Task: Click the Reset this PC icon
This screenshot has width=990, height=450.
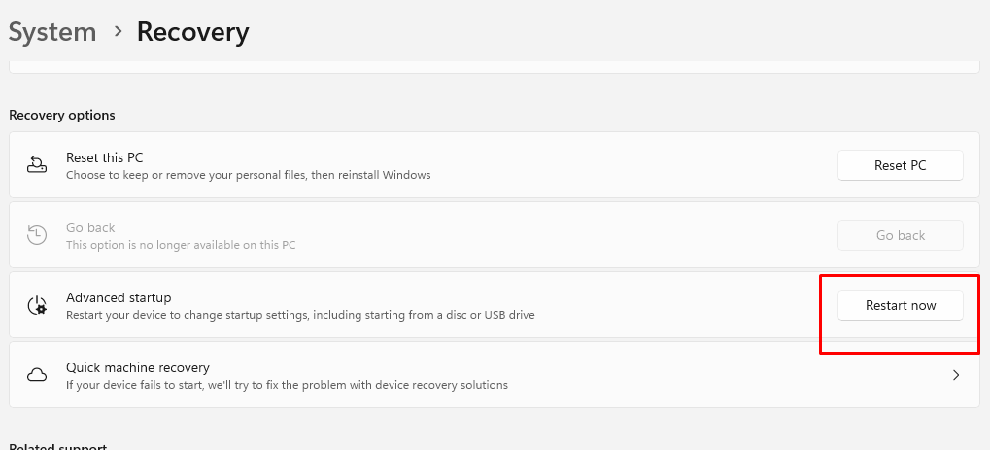Action: click(x=37, y=165)
